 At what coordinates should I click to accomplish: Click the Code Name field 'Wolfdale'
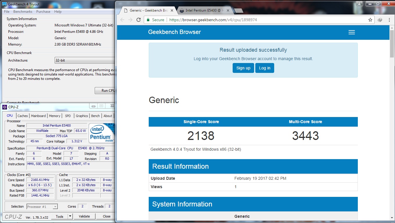point(42,131)
